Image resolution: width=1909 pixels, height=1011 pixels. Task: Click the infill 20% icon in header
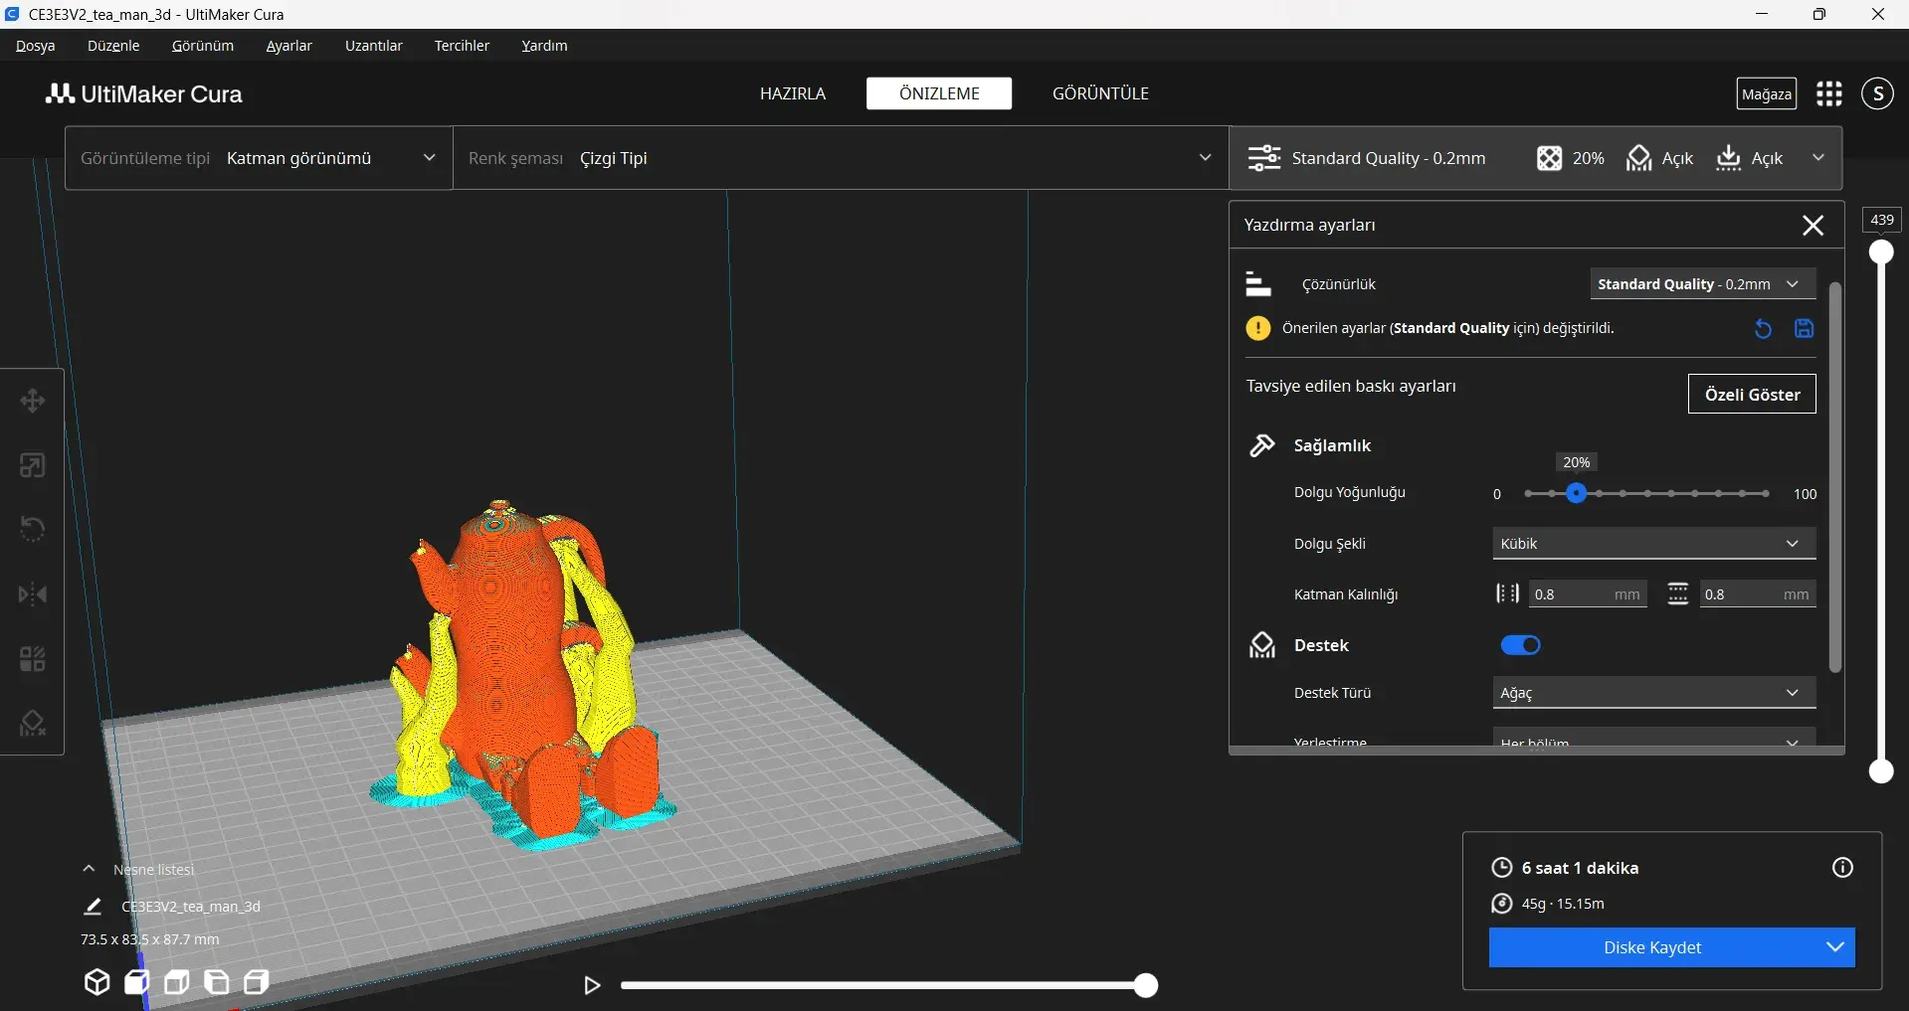[1549, 158]
